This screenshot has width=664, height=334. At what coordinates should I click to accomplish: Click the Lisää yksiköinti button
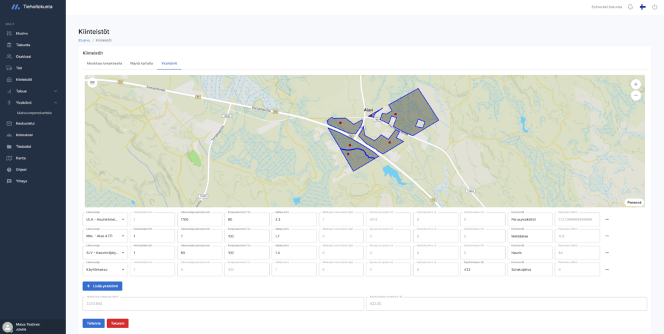(102, 286)
